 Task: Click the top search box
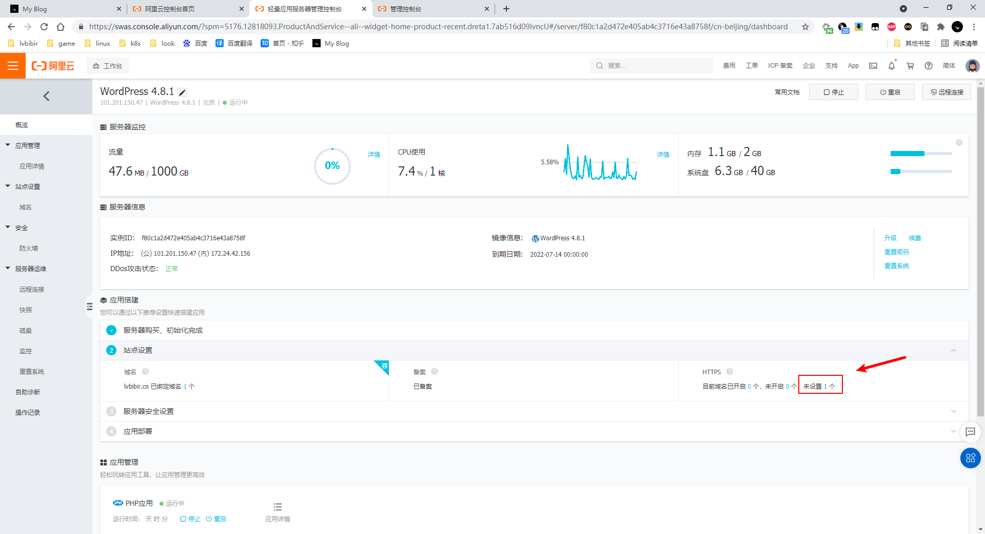pos(652,66)
